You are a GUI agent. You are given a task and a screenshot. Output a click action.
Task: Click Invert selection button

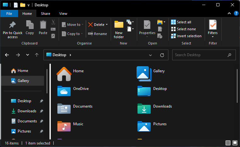point(186,36)
